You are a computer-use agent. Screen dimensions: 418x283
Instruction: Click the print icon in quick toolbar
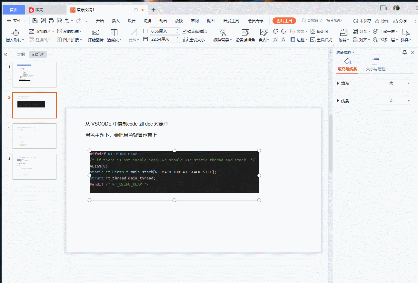pyautogui.click(x=51, y=21)
